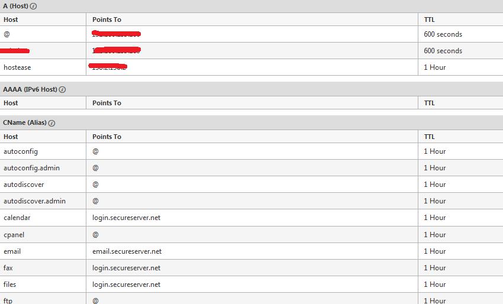Click email.secureserver.net points-to value
Image resolution: width=503 pixels, height=304 pixels.
click(127, 251)
